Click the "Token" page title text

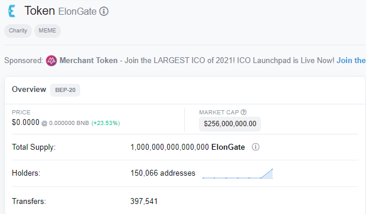point(40,11)
